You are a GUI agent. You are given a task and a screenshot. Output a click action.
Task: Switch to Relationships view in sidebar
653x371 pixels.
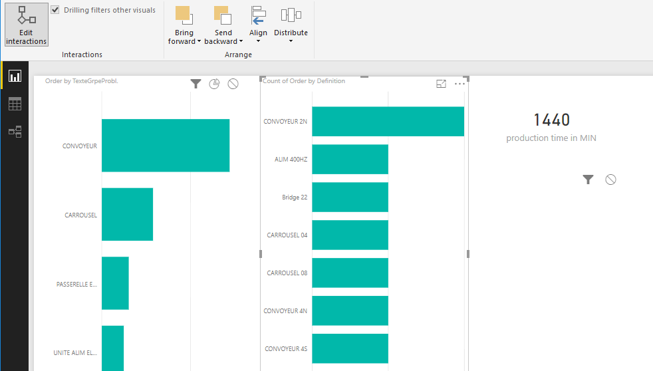15,132
